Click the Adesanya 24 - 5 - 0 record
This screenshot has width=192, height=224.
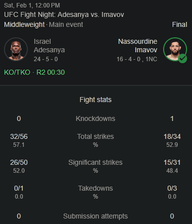pyautogui.click(x=46, y=59)
